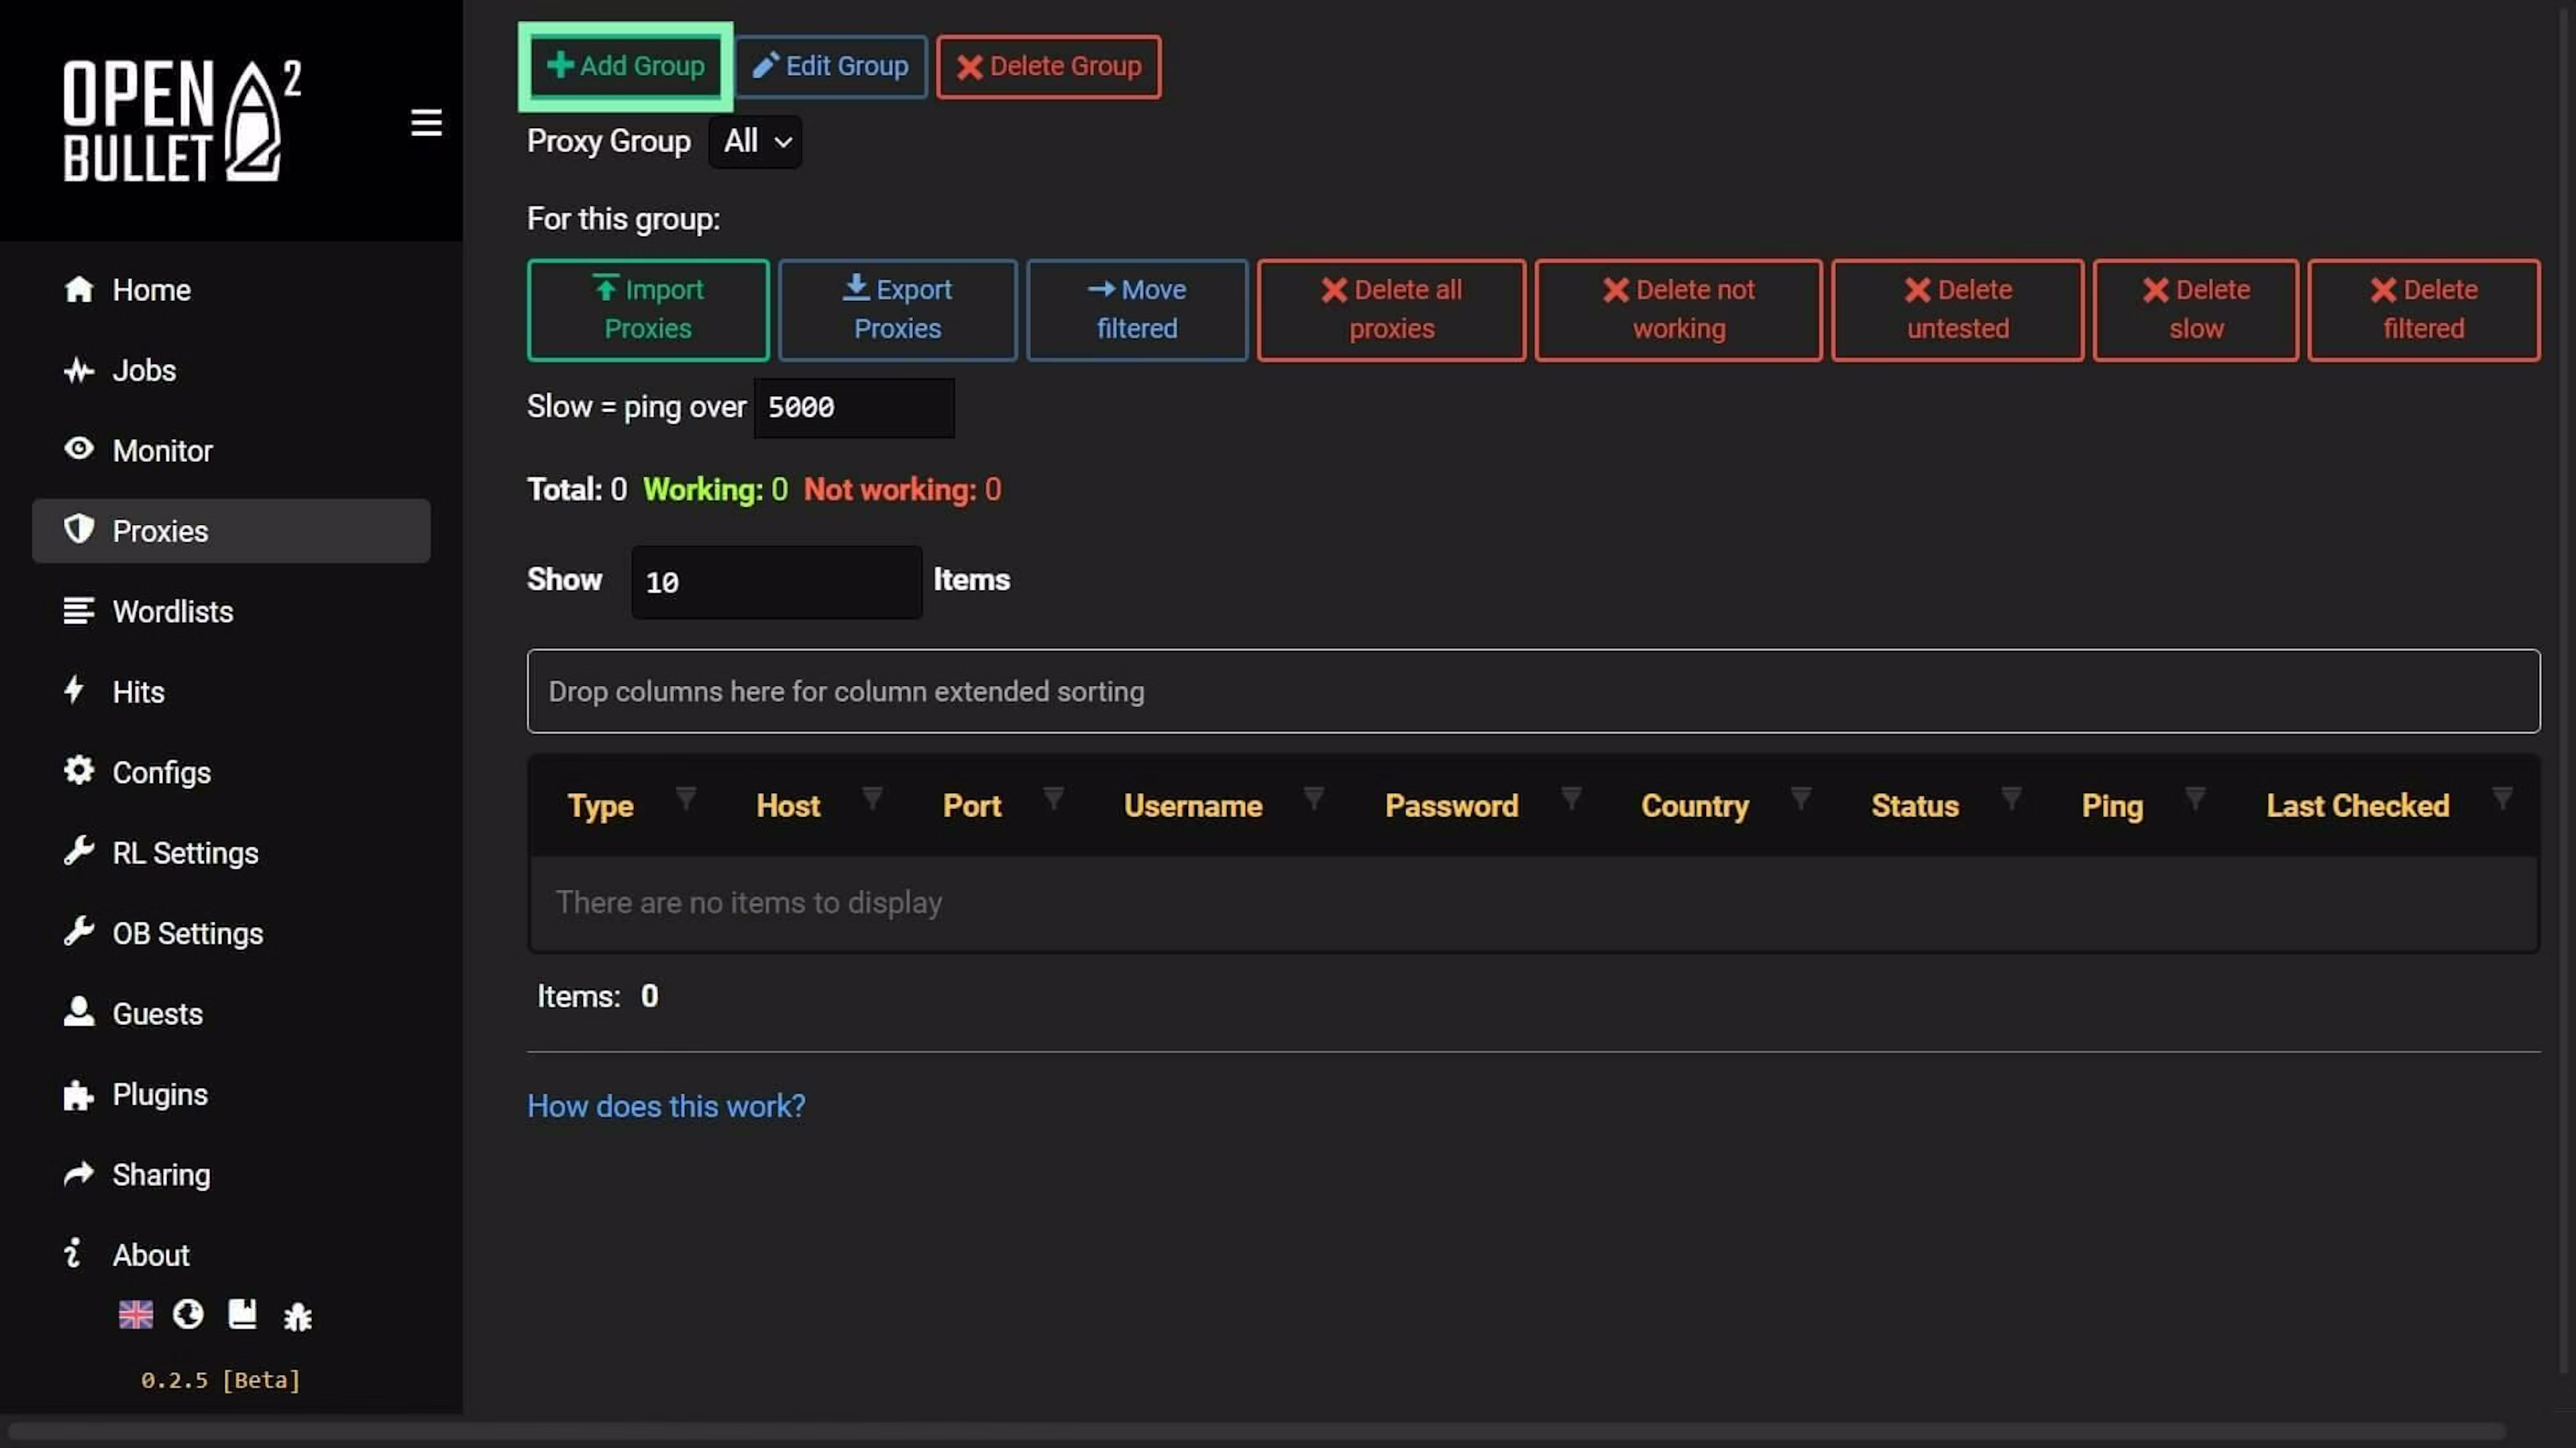The image size is (2576, 1448).
Task: Toggle the sidebar with the hamburger icon
Action: click(x=426, y=122)
